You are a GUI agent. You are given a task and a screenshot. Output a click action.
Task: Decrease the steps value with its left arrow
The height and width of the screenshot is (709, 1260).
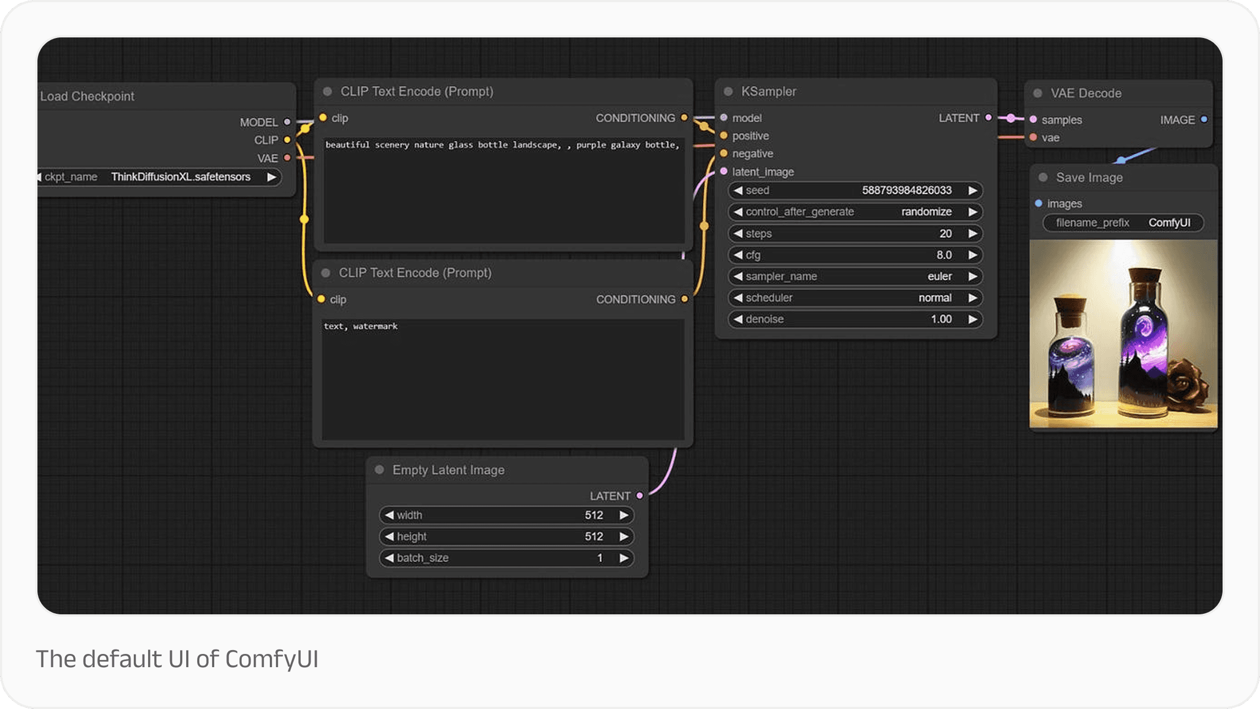tap(738, 233)
